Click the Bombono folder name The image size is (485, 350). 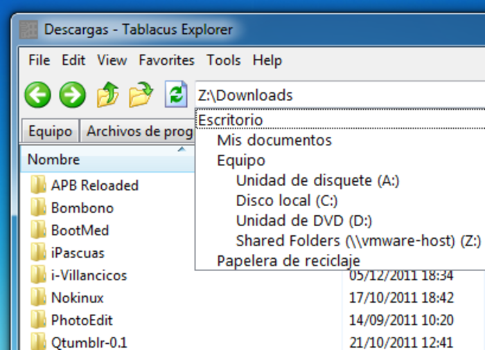(82, 208)
